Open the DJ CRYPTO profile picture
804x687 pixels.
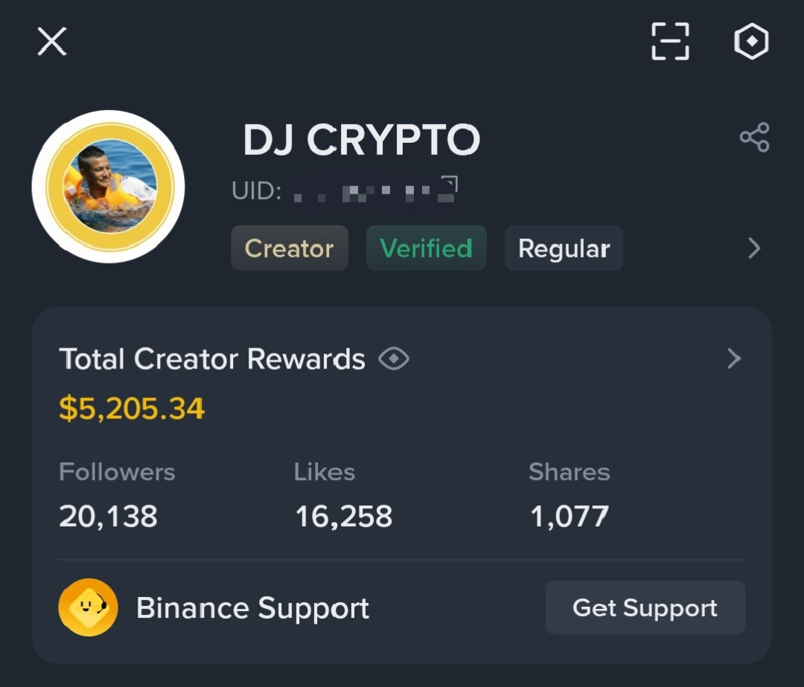point(108,187)
